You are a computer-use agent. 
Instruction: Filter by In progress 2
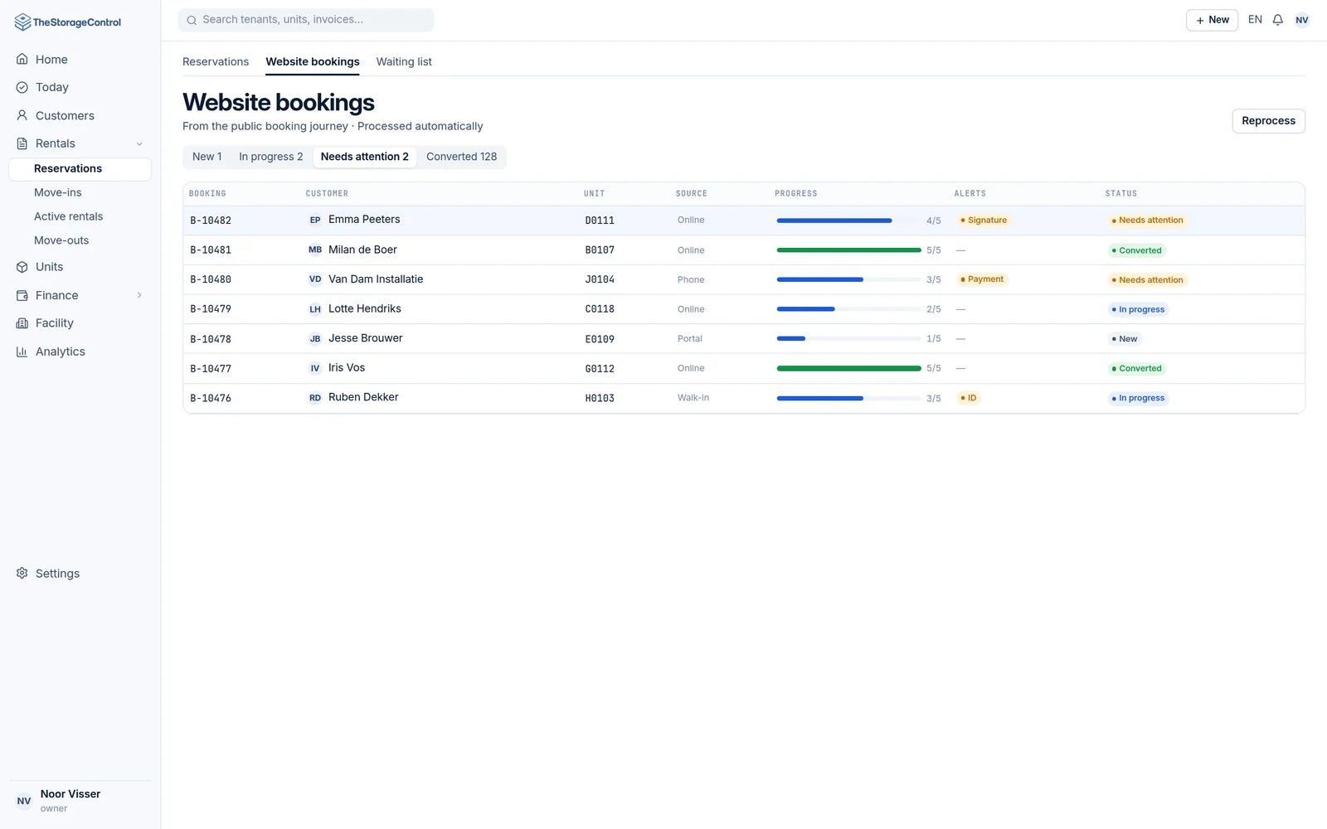pyautogui.click(x=271, y=157)
